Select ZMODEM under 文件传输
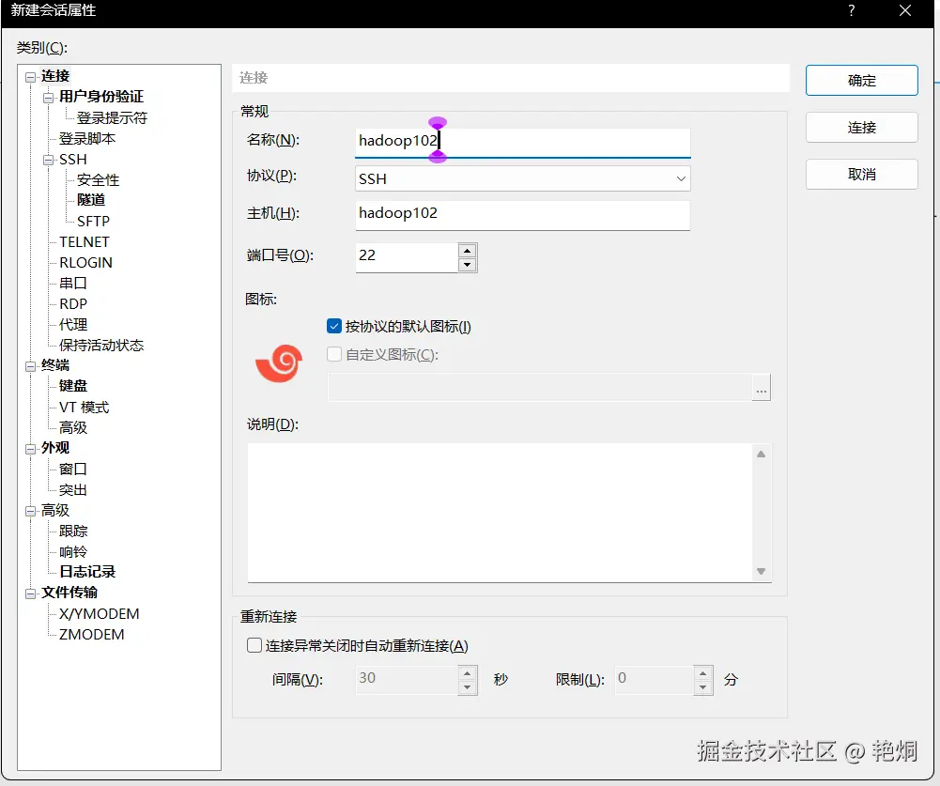The height and width of the screenshot is (786, 940). [89, 634]
